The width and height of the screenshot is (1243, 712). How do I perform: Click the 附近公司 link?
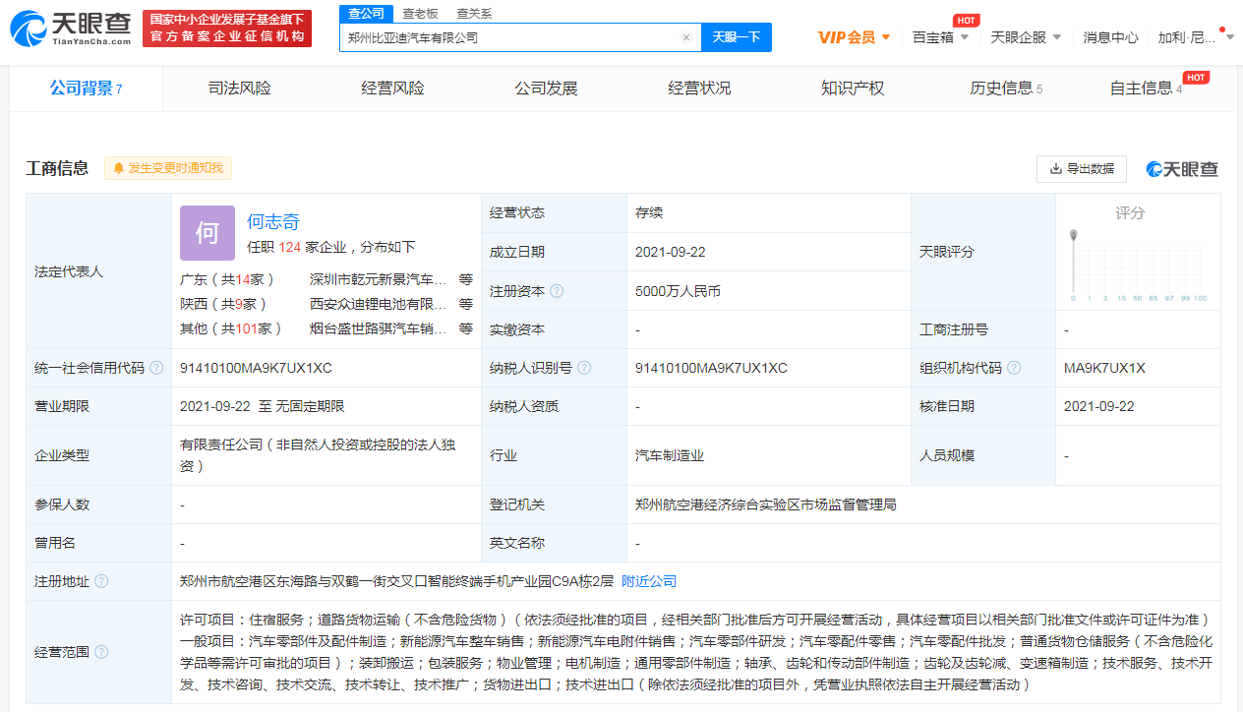pyautogui.click(x=649, y=581)
